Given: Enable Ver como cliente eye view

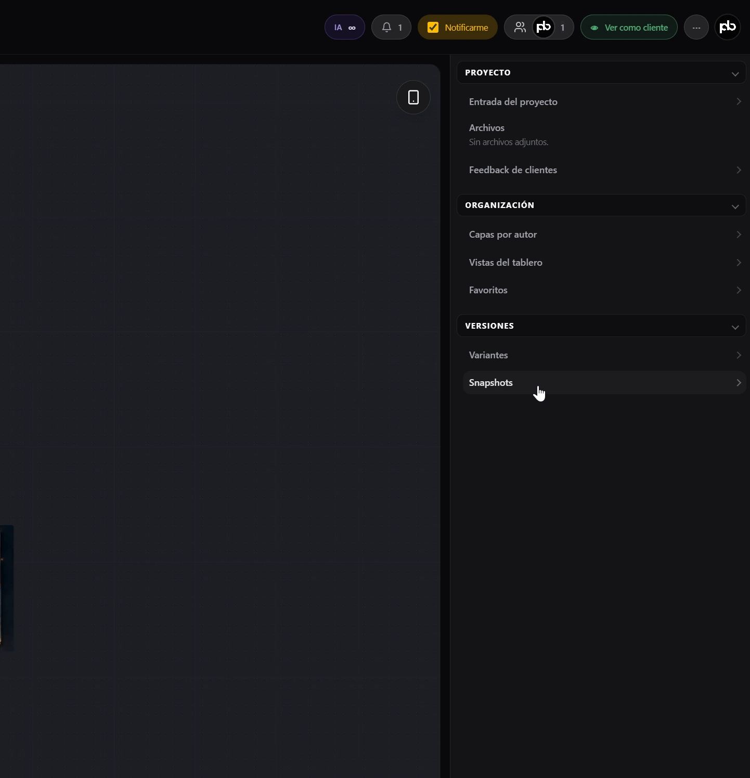Looking at the screenshot, I should coord(629,28).
